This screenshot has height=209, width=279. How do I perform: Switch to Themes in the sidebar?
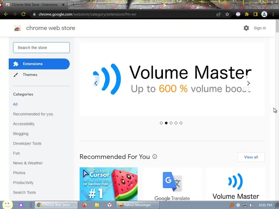click(30, 75)
